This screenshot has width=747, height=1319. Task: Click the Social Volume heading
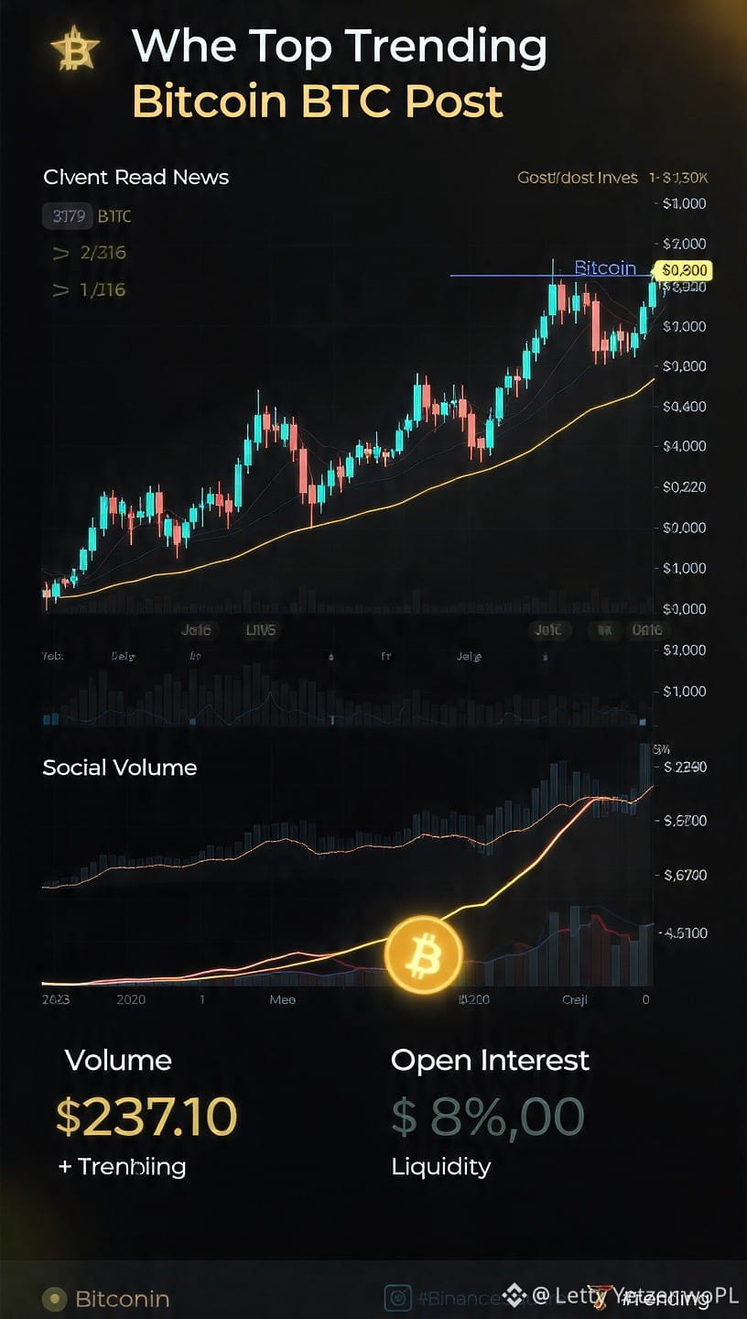pyautogui.click(x=120, y=768)
